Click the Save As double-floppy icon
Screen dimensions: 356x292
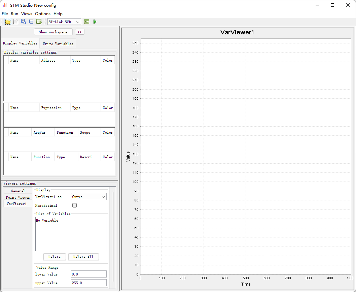[x=23, y=22]
